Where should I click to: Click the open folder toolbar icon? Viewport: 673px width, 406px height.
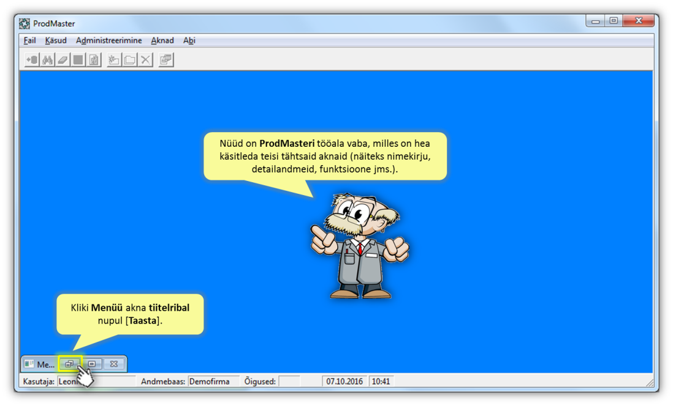(129, 60)
